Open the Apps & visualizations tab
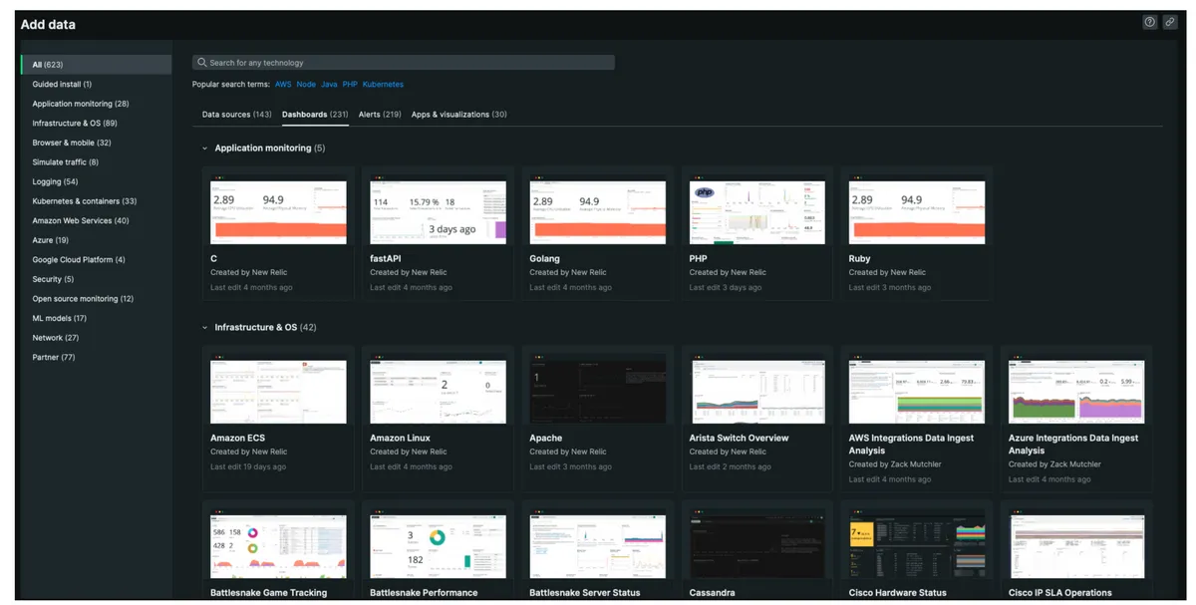 [459, 114]
